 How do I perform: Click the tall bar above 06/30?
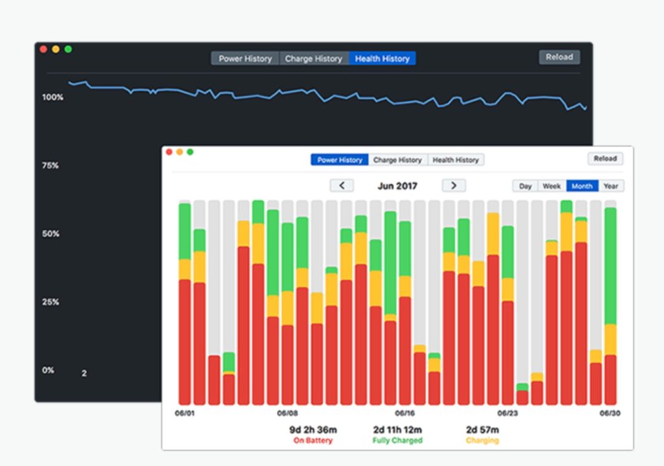(x=610, y=305)
